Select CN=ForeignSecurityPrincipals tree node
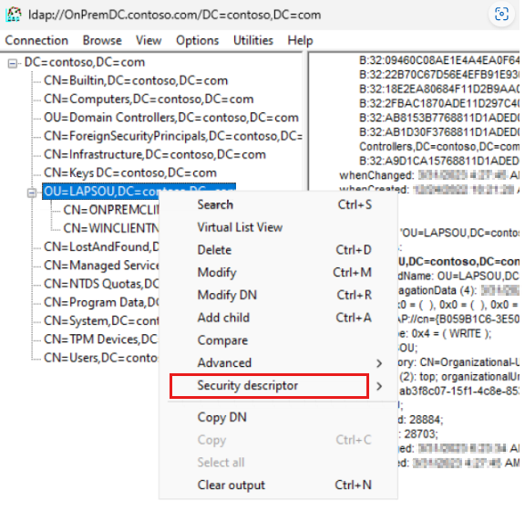This screenshot has width=525, height=512. pyautogui.click(x=173, y=136)
